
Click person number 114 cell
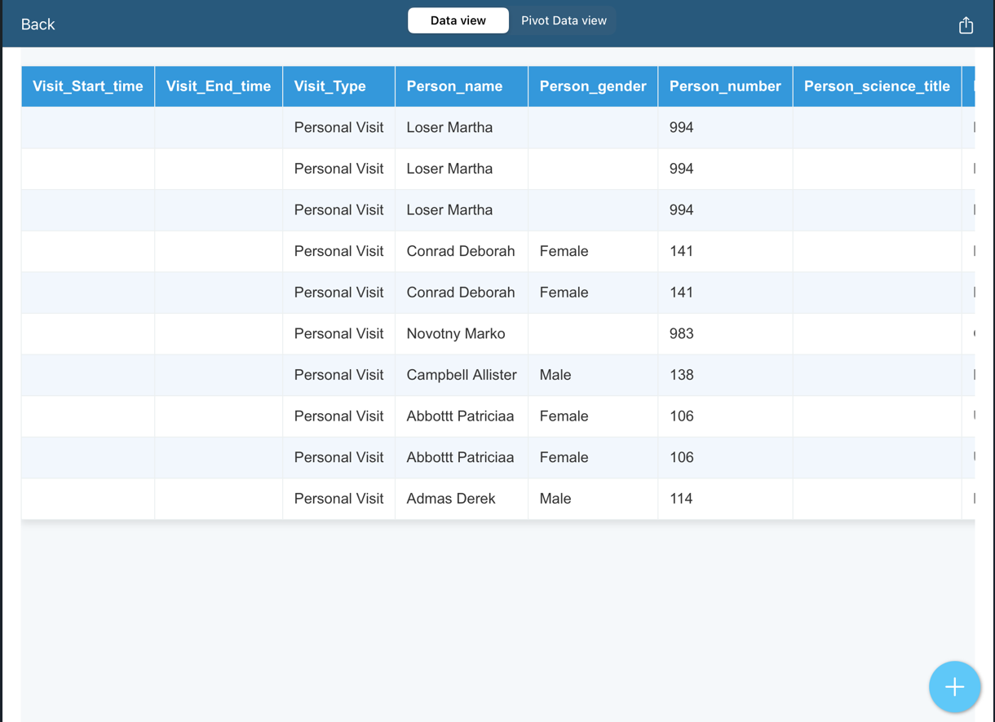coord(682,499)
